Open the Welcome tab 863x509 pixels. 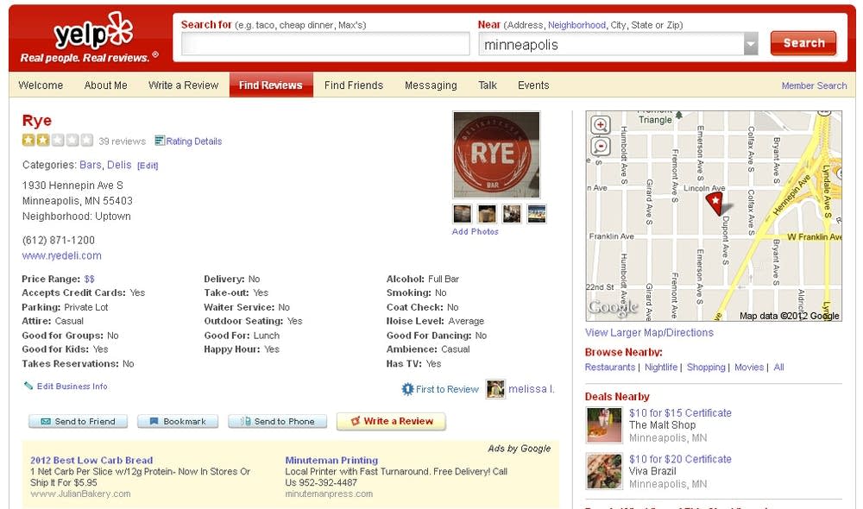(41, 85)
